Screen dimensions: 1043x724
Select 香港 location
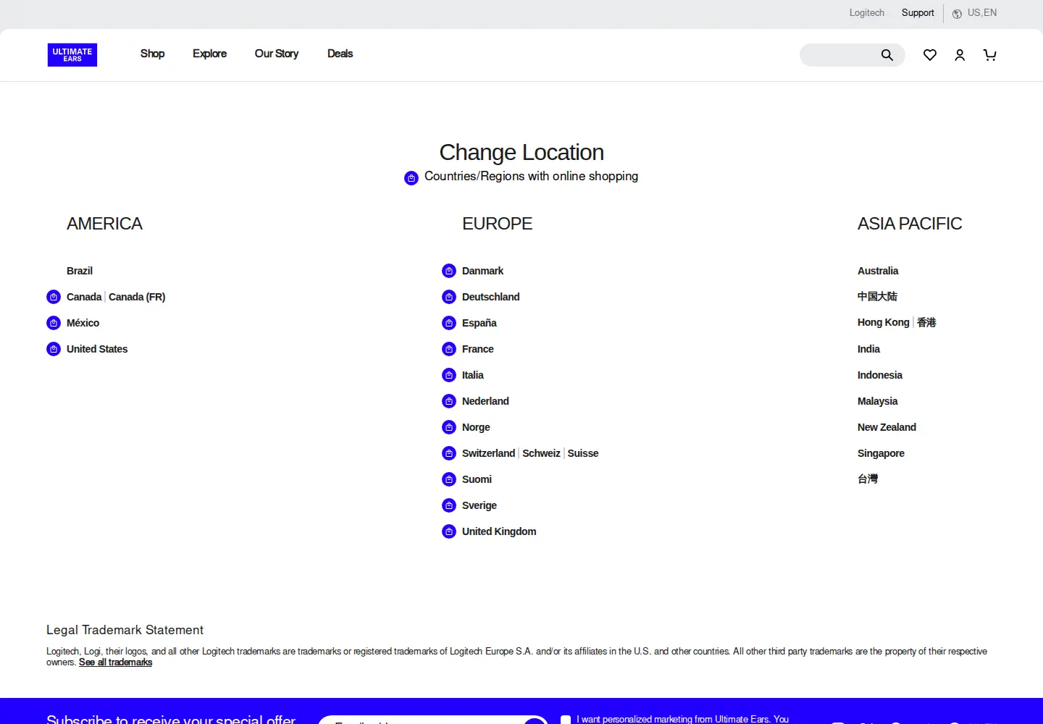click(926, 322)
